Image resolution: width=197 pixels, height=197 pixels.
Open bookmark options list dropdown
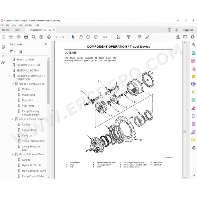click(13, 52)
